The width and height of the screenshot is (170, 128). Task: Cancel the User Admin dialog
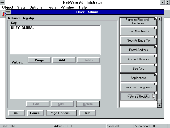tap(35, 113)
